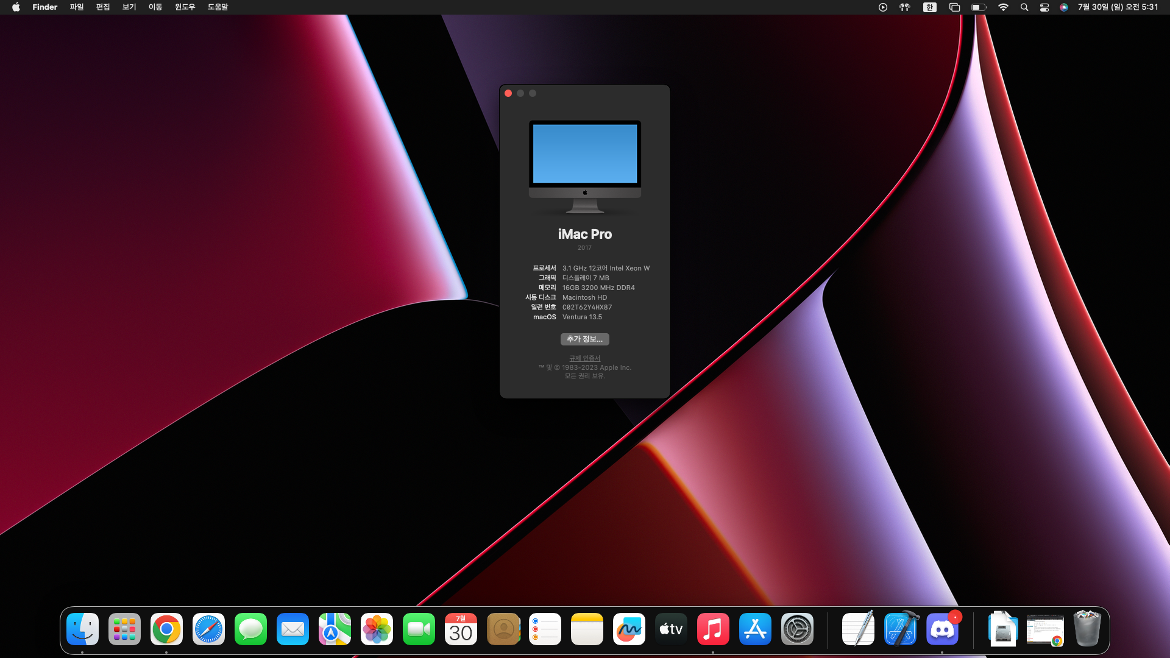Open App Store in the Dock
1170x658 pixels.
755,629
